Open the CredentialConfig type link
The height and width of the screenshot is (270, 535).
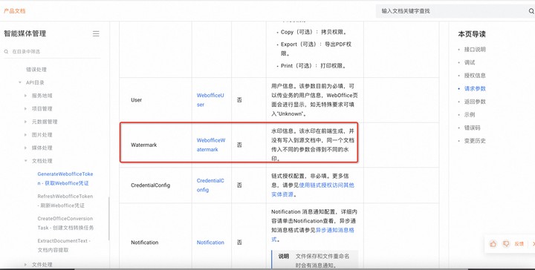point(210,185)
